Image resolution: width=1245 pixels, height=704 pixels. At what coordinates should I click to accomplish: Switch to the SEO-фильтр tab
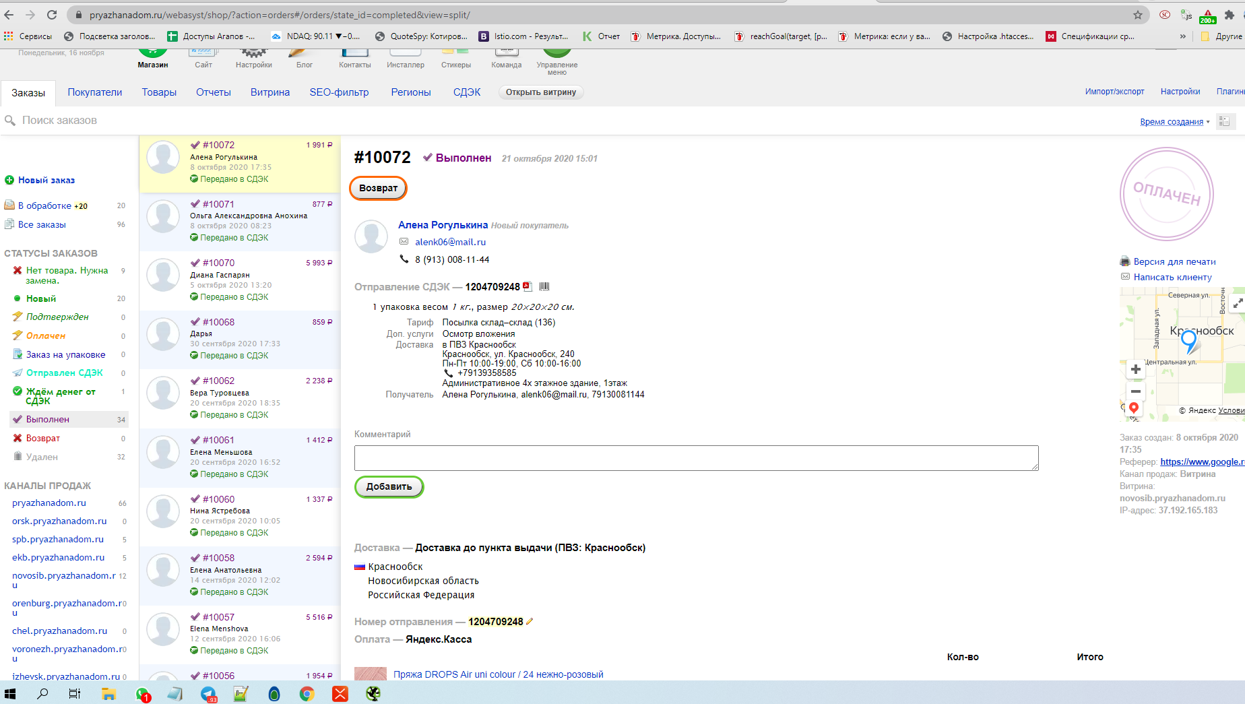[339, 92]
